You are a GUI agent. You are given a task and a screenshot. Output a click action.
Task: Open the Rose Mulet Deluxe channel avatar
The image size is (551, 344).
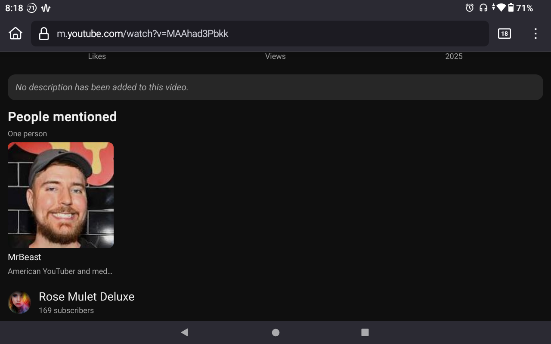click(19, 302)
